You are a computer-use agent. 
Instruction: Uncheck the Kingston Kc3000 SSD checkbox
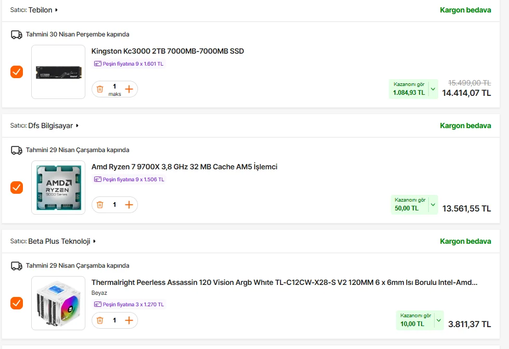coord(17,72)
